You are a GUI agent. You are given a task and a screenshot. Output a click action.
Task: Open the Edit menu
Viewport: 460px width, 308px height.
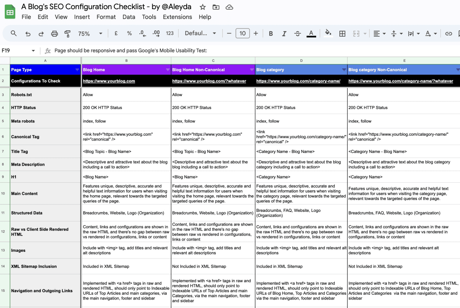(x=43, y=17)
